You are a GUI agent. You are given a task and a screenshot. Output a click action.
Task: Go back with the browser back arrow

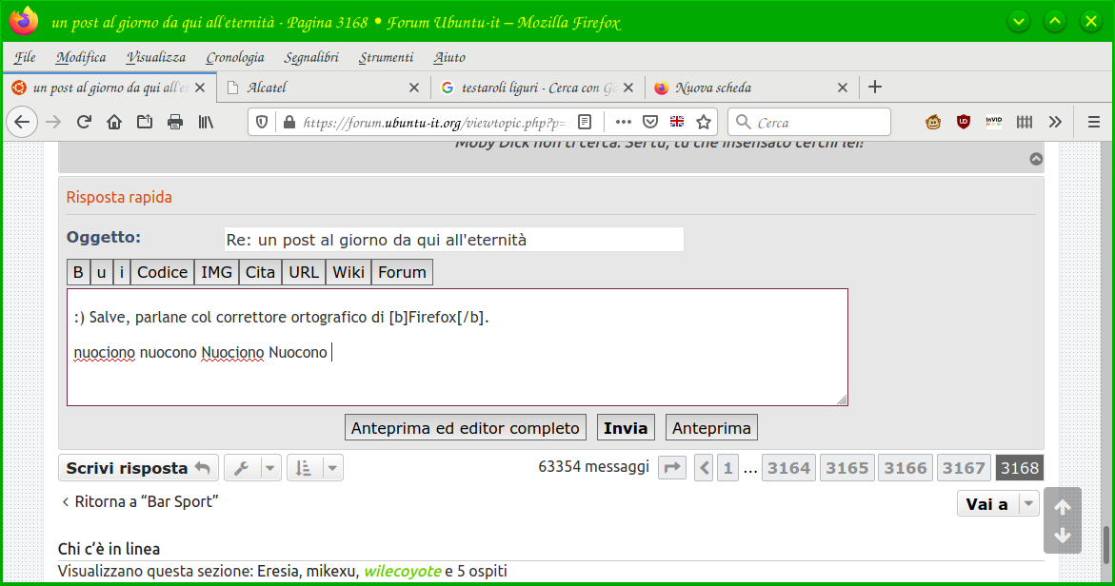tap(22, 122)
